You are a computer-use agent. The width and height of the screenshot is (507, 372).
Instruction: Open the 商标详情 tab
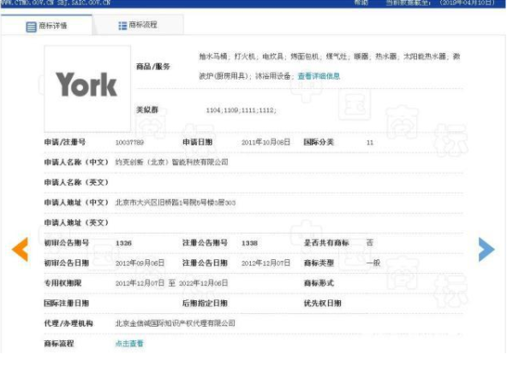[46, 26]
